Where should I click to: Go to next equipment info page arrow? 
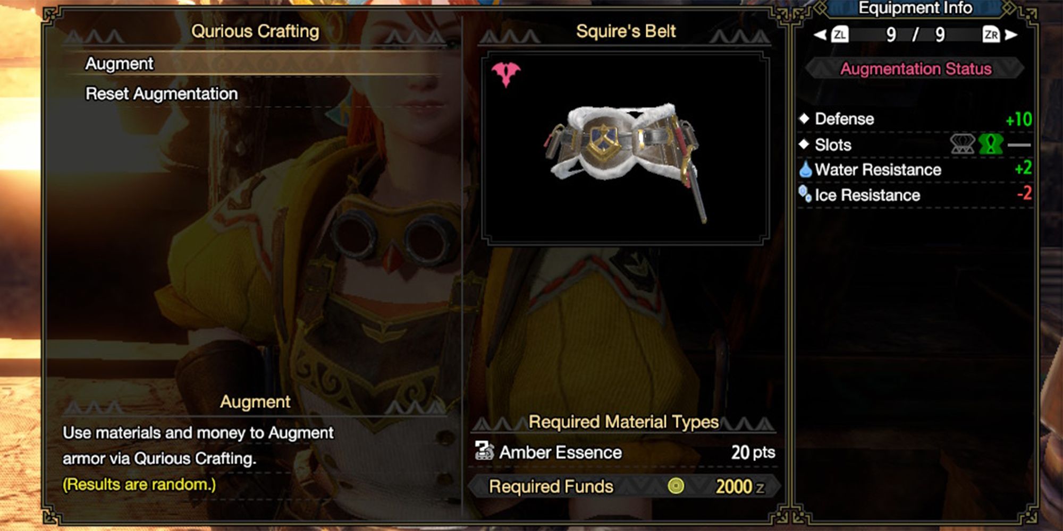point(1011,35)
